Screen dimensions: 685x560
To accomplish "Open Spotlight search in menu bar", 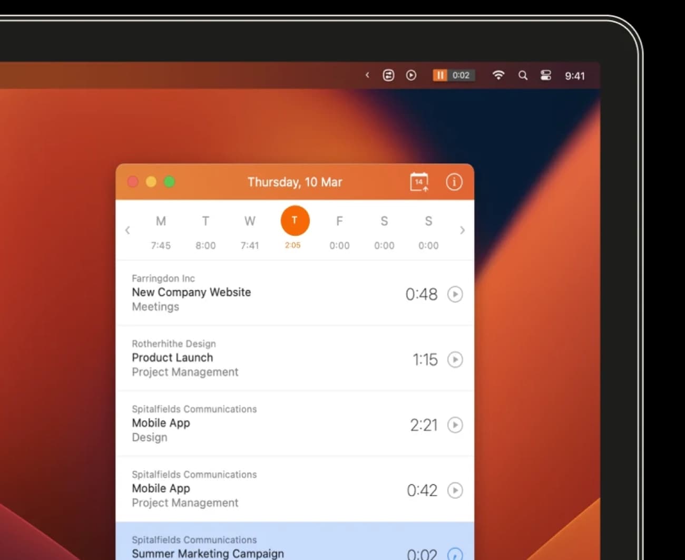I will (523, 75).
